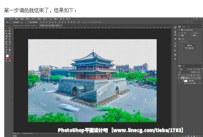Switch to the first document tab

click(25, 26)
